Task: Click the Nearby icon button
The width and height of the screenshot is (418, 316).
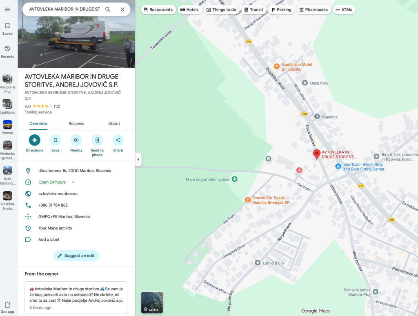Action: click(76, 140)
